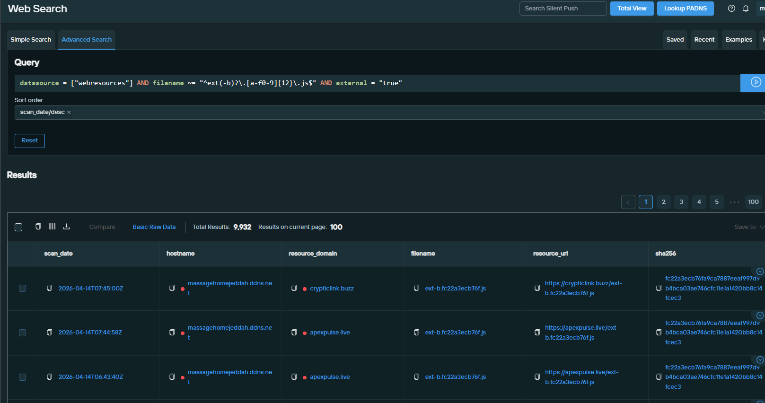Image resolution: width=765 pixels, height=403 pixels.
Task: Select the 2026-04-14T06:43:40Z row checkbox
Action: [x=22, y=377]
